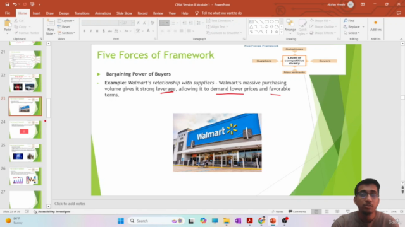The height and width of the screenshot is (227, 405).
Task: Open Replace dropdown arrow
Action: 363,26
